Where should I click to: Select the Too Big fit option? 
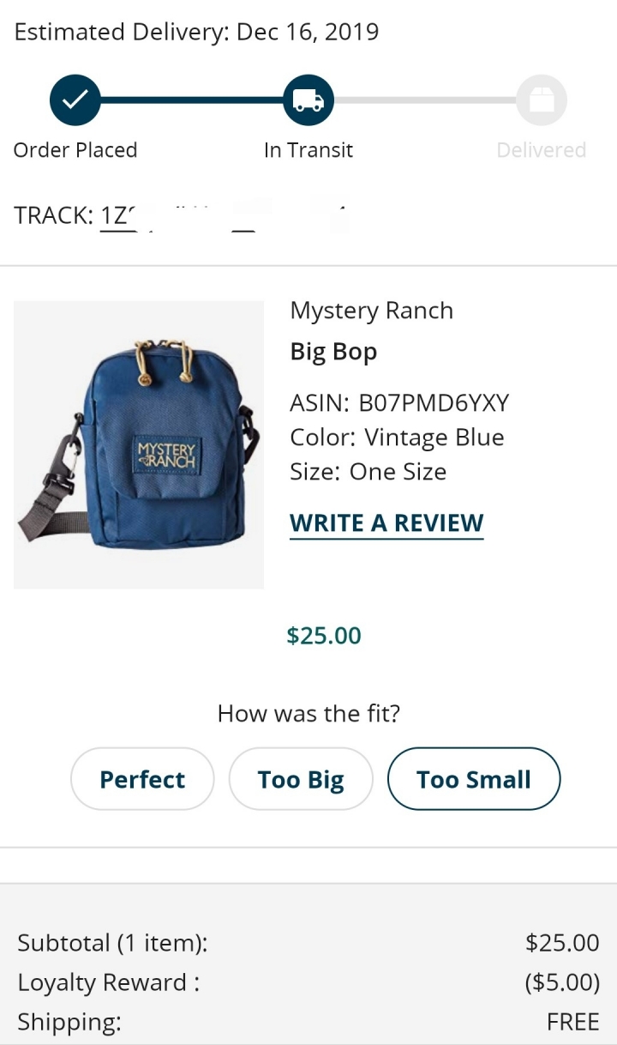pyautogui.click(x=301, y=779)
